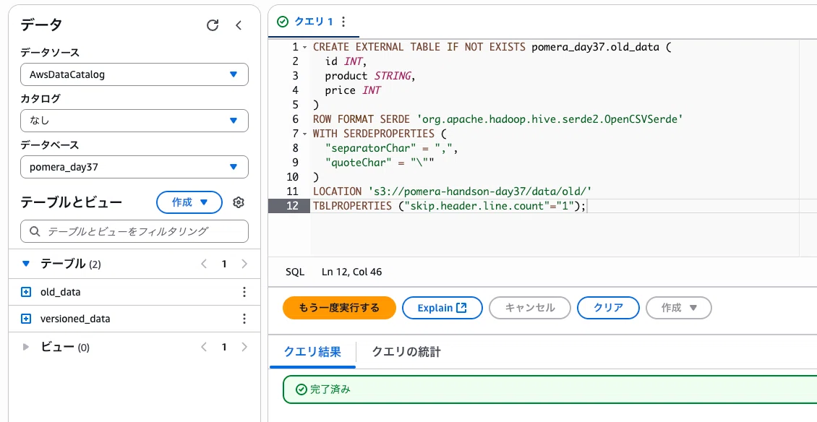Viewport: 817px width, 422px height.
Task: Click the CREATE EXTERNAL TABLE line
Action: click(x=492, y=47)
